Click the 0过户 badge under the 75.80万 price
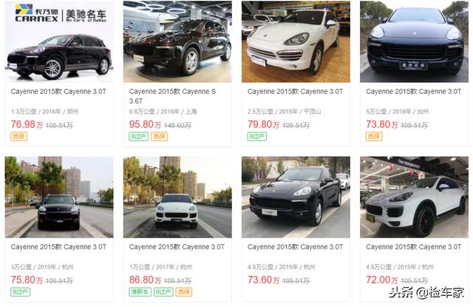This screenshot has height=307, width=473. [21, 292]
